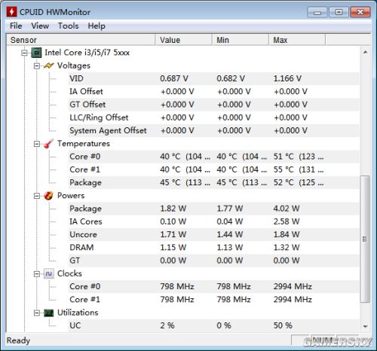
Task: Collapse the Clocks section
Action: pyautogui.click(x=37, y=273)
